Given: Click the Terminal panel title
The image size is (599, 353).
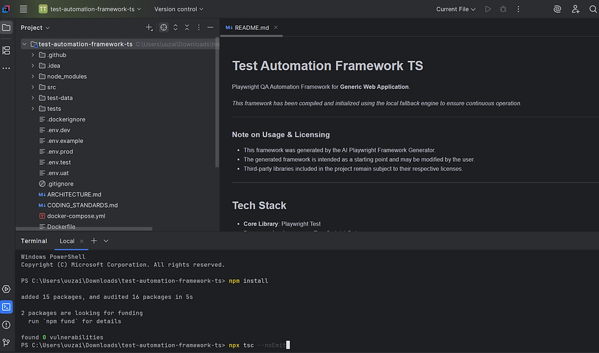Looking at the screenshot, I should 34,241.
